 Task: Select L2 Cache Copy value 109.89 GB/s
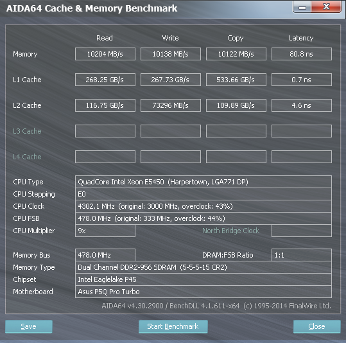236,105
